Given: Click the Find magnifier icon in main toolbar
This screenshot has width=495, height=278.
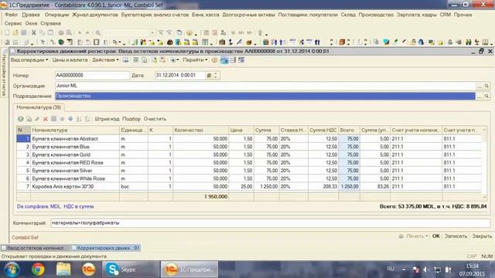Looking at the screenshot, I should [x=98, y=32].
